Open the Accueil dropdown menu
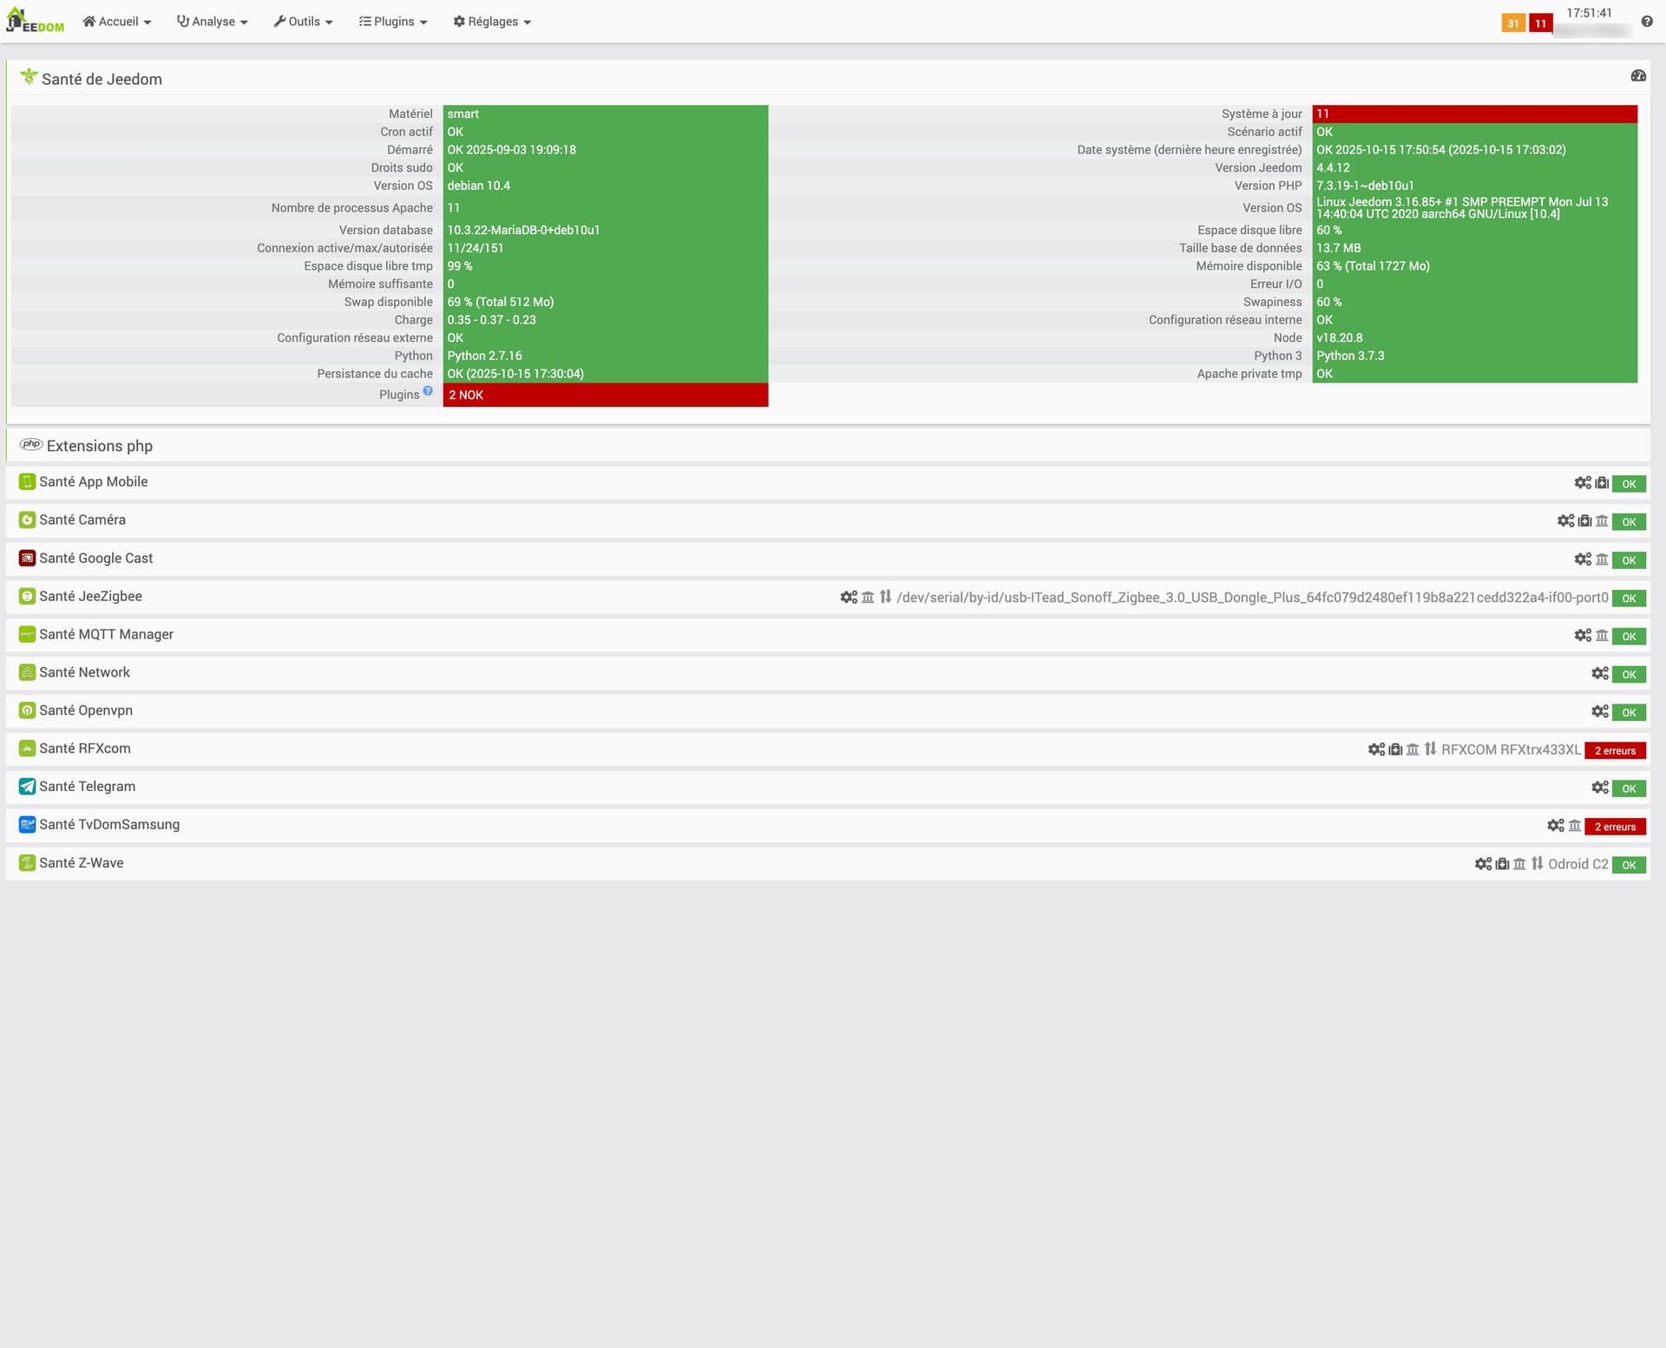1666x1348 pixels. (117, 22)
